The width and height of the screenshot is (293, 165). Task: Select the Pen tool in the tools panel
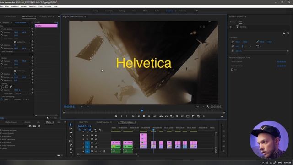point(71,145)
